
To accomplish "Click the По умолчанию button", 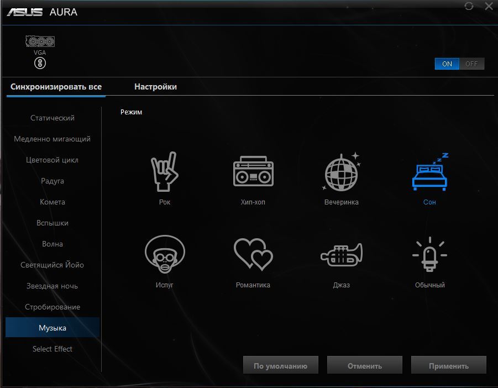I will [x=280, y=365].
